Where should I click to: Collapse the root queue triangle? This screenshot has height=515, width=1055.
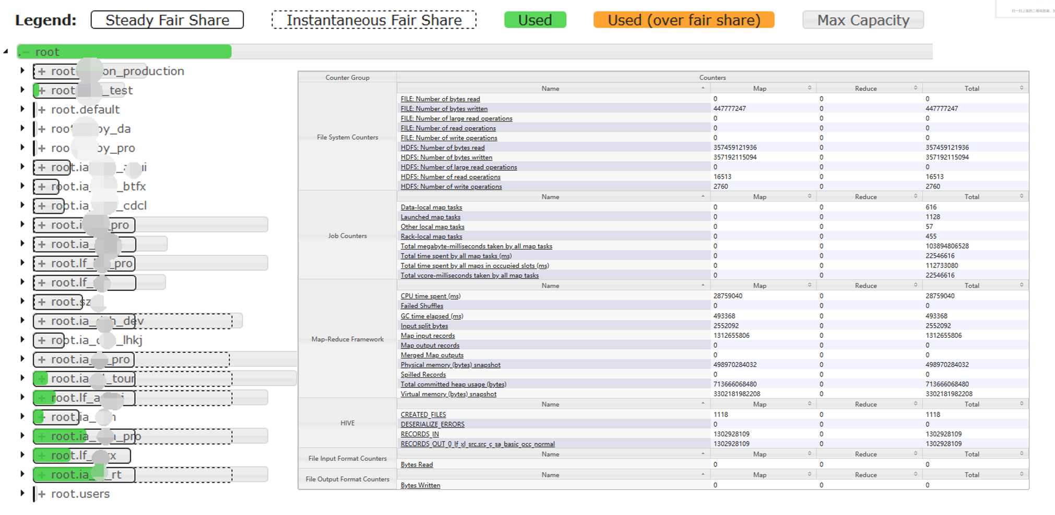(x=6, y=51)
